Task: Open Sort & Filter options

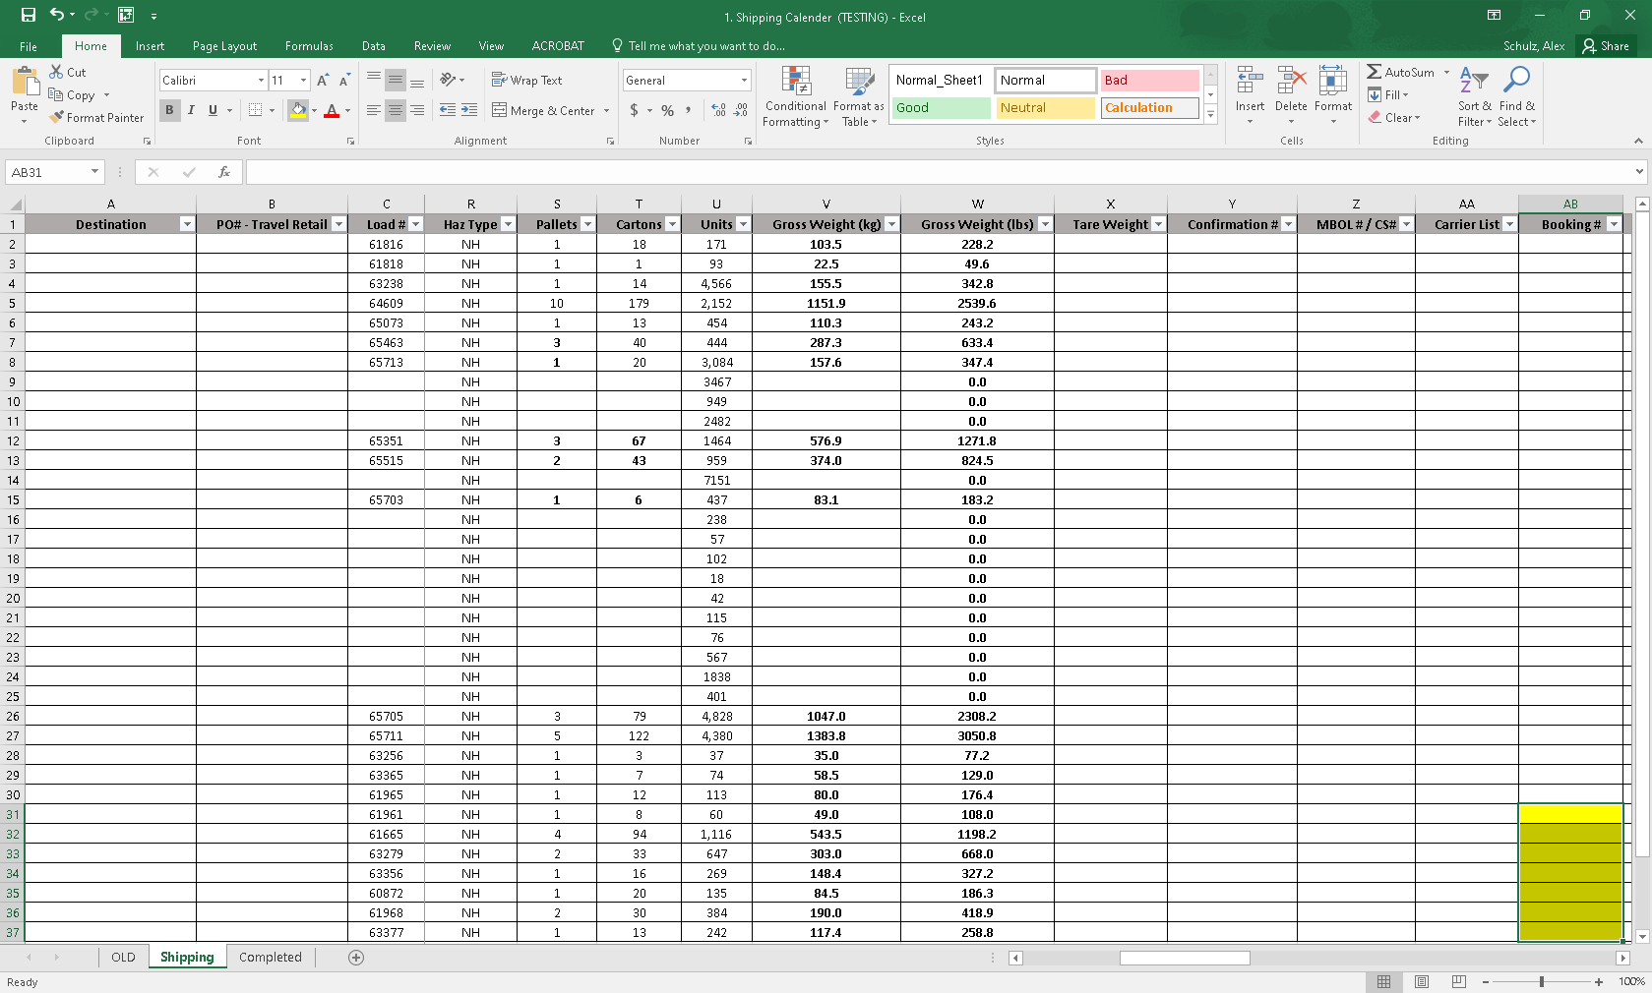Action: click(1473, 95)
